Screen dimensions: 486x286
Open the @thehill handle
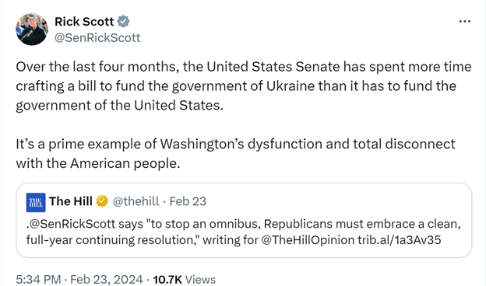[x=136, y=201]
